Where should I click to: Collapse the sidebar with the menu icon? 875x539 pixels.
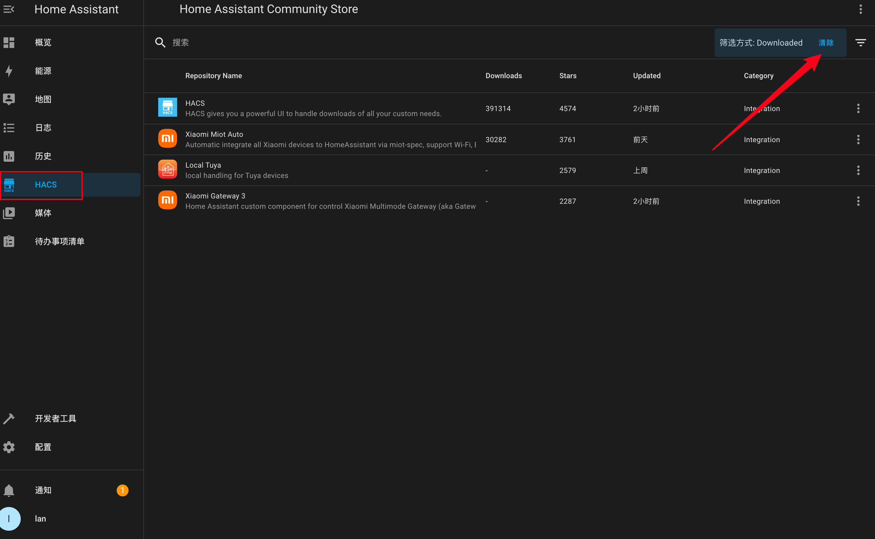9,9
